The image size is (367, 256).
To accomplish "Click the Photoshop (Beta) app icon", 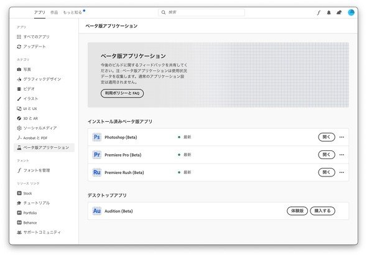I will tap(96, 137).
